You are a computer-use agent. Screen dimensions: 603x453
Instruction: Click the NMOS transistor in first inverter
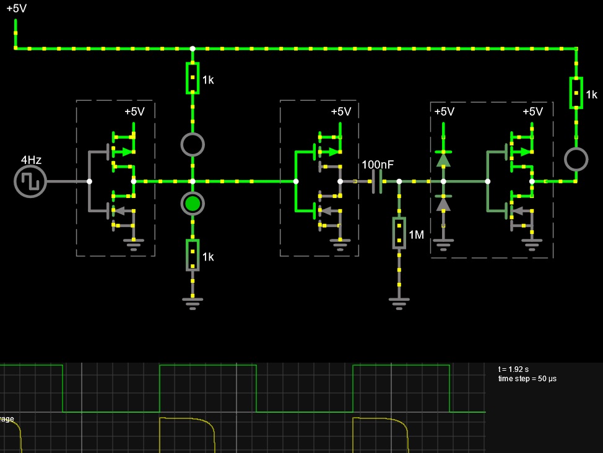coord(121,211)
